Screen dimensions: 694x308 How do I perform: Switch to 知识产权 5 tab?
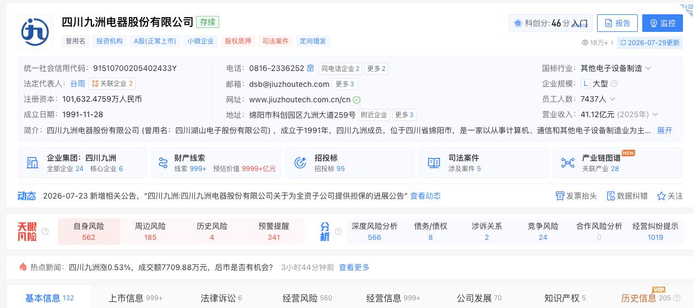point(565,298)
